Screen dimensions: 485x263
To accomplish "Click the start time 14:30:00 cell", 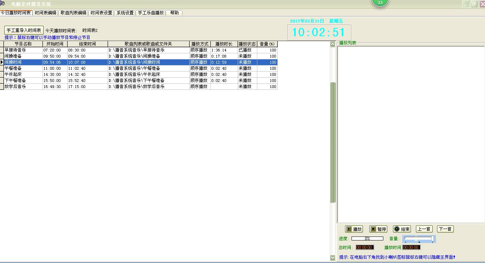I will click(x=55, y=74).
